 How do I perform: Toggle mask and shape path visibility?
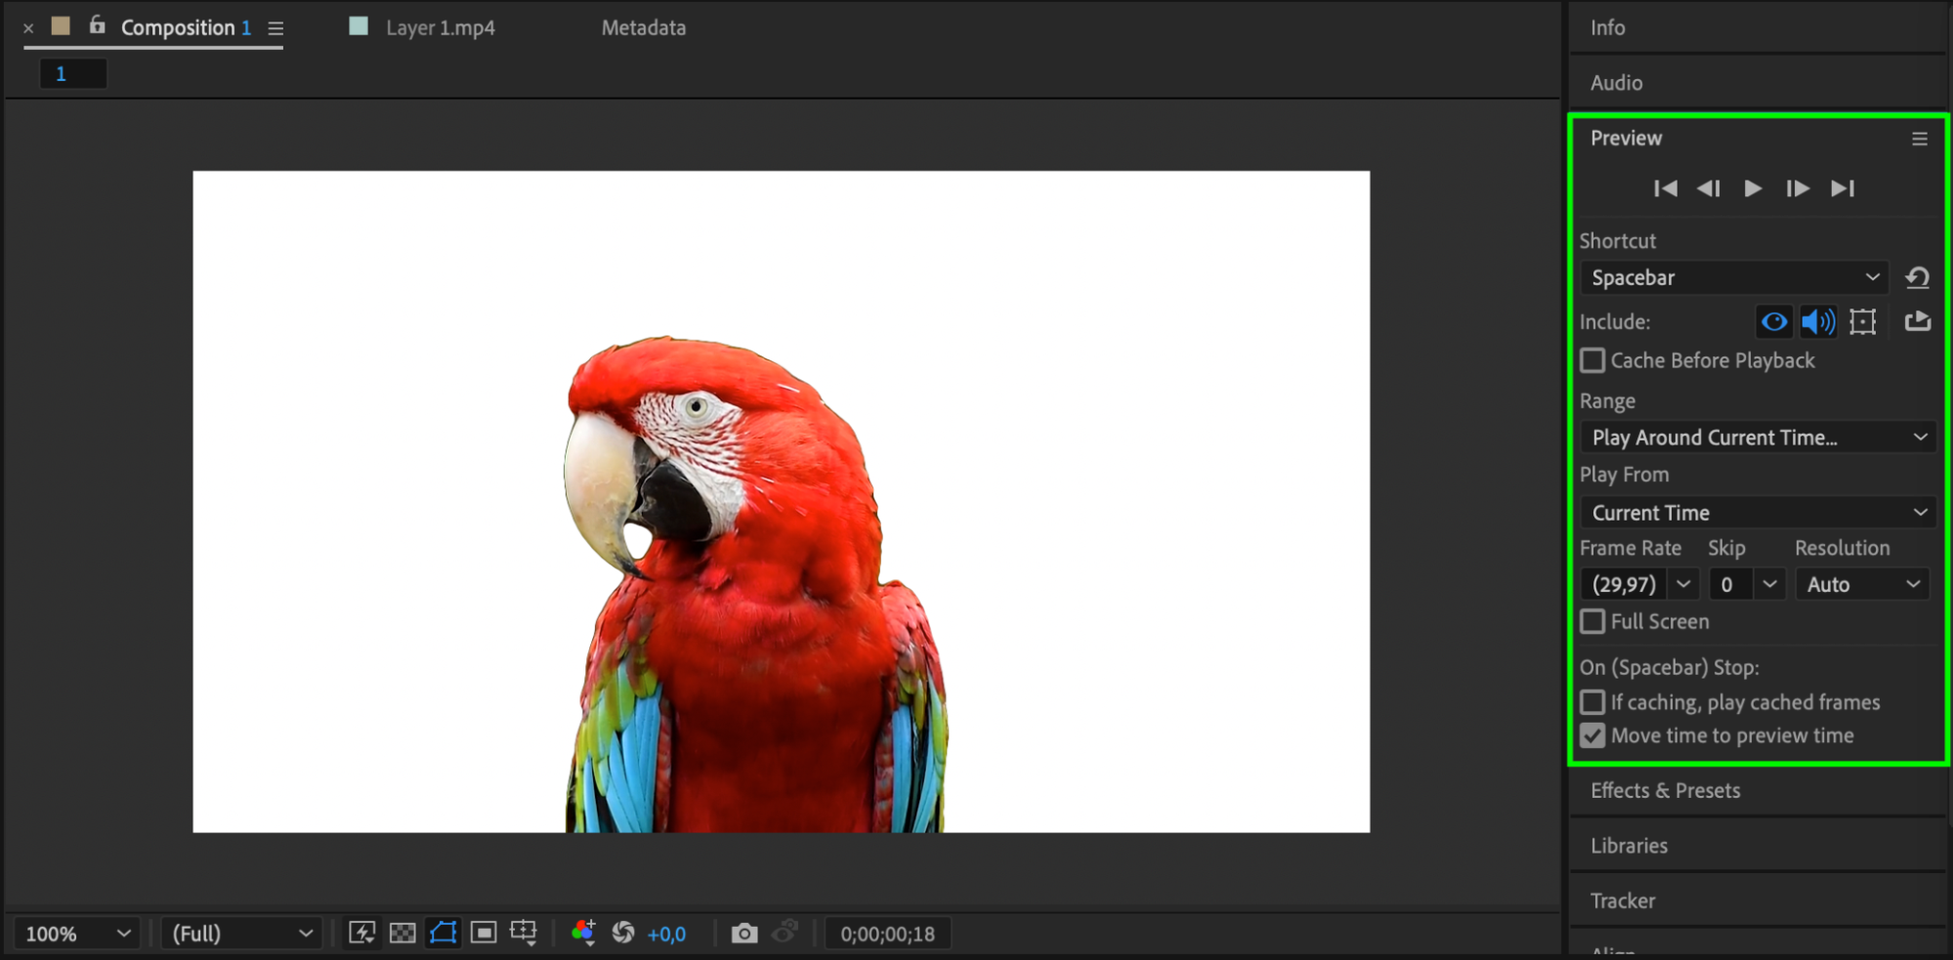(x=444, y=934)
